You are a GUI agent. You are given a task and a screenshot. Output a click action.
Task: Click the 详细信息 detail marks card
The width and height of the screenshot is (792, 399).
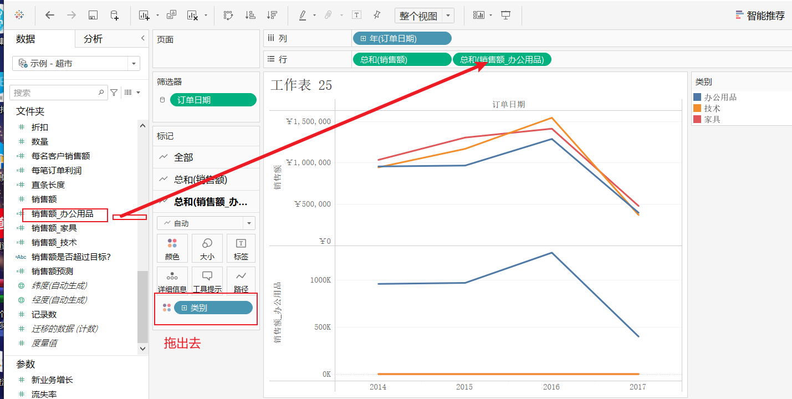[172, 281]
